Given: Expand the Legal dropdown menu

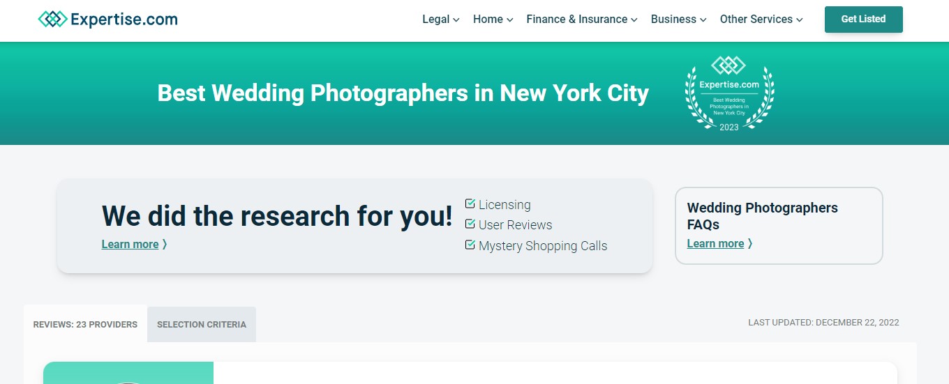Looking at the screenshot, I should [440, 20].
